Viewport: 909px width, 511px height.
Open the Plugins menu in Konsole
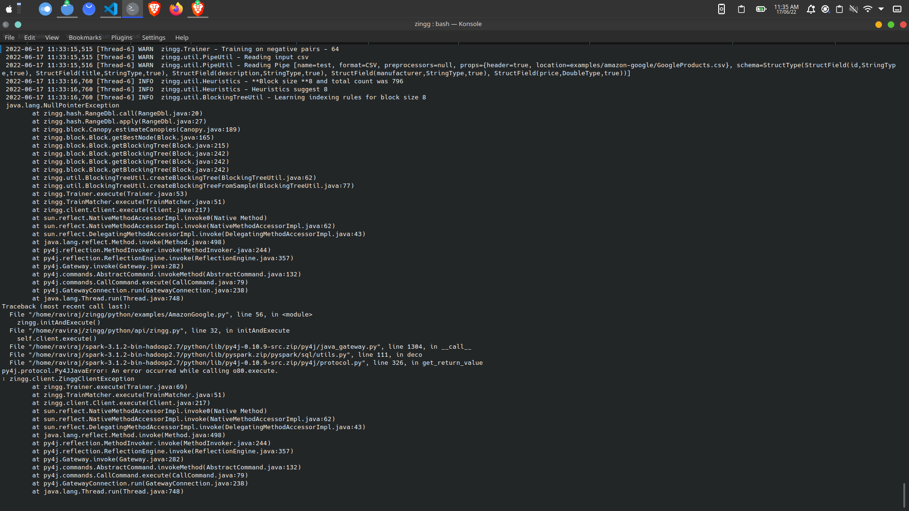pyautogui.click(x=122, y=37)
